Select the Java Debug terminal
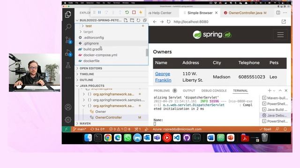Image resolution: width=300 pixels, height=168 pixels. click(275, 115)
